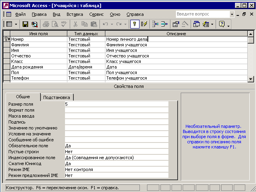Click the Build wand icon
Image resolution: width=256 pixels, height=192 pixels.
185,24
